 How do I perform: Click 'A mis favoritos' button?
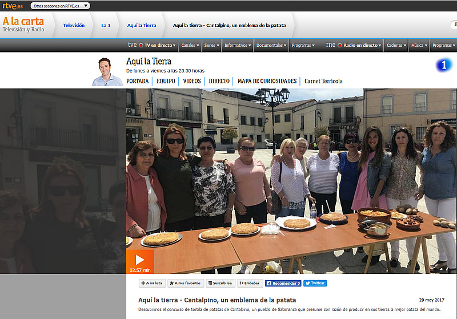click(185, 283)
